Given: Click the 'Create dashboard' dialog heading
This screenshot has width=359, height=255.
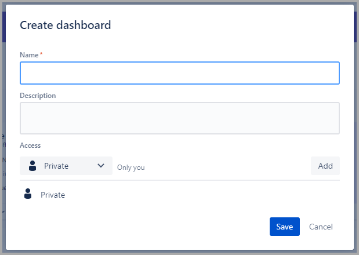Looking at the screenshot, I should (66, 25).
